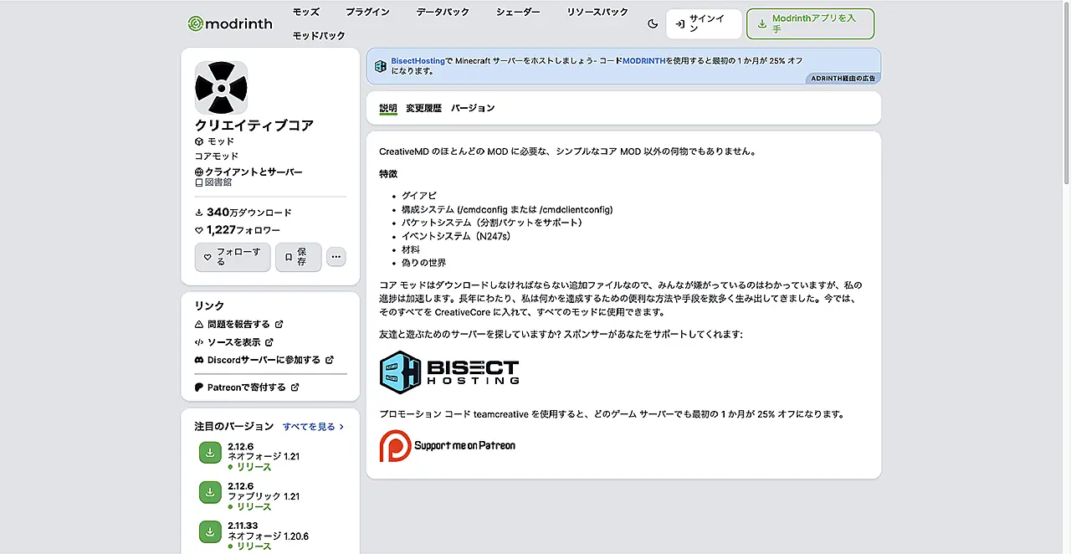1071x554 pixels.
Task: Toggle the 保存 bookmark button
Action: coord(298,257)
